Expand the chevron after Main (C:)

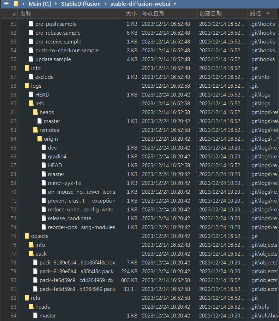pos(57,4)
